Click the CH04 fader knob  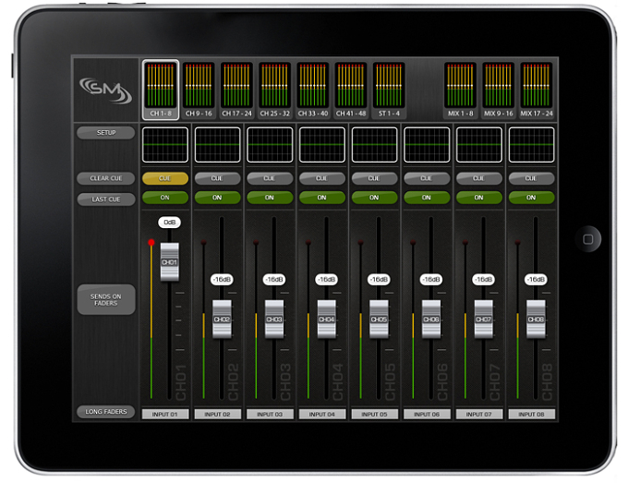[x=326, y=320]
